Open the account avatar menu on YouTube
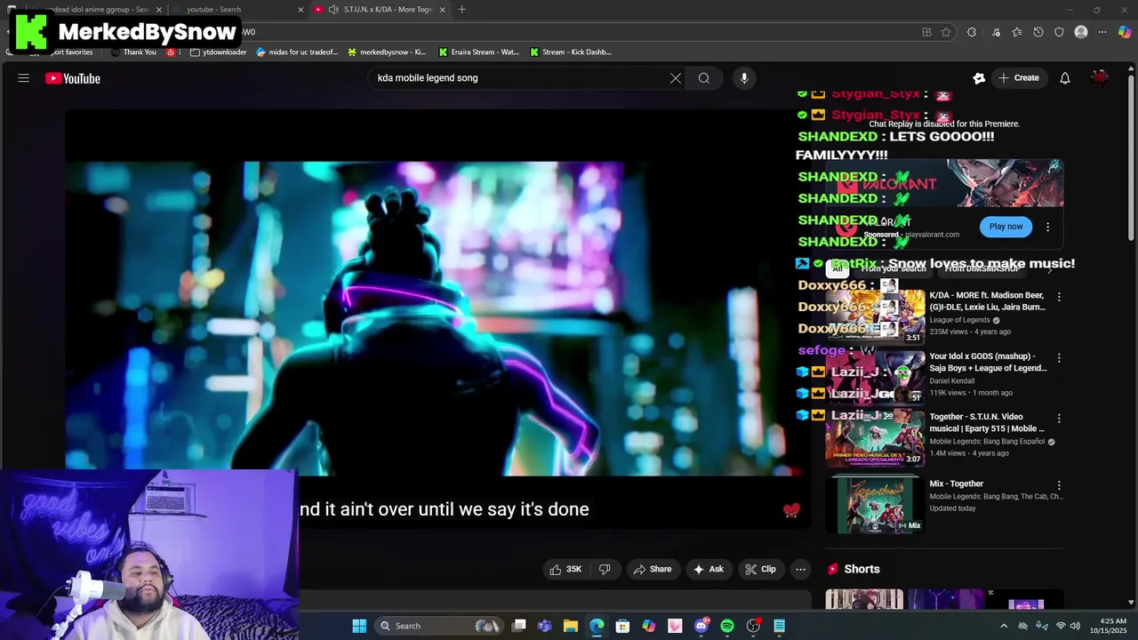The width and height of the screenshot is (1138, 640). pos(1101,78)
